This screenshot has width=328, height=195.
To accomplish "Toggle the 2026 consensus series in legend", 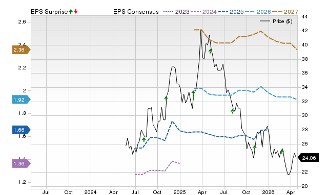I will point(258,12).
